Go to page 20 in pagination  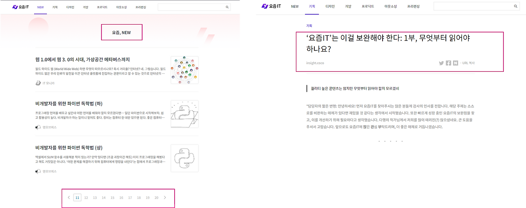[x=157, y=198]
